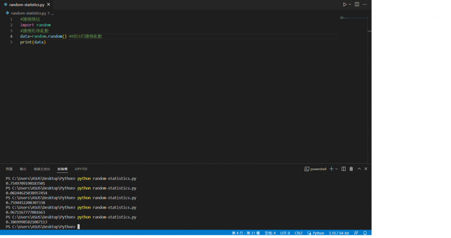451x238 pixels.
Task: Place cursor on 'data=random.random()' code
Action: pos(44,37)
